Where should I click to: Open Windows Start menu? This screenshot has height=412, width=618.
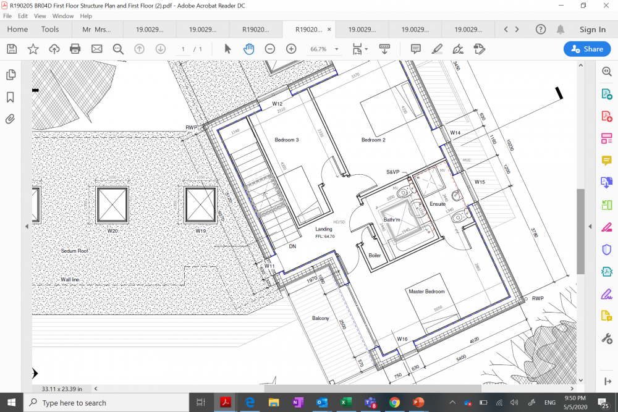pos(11,403)
